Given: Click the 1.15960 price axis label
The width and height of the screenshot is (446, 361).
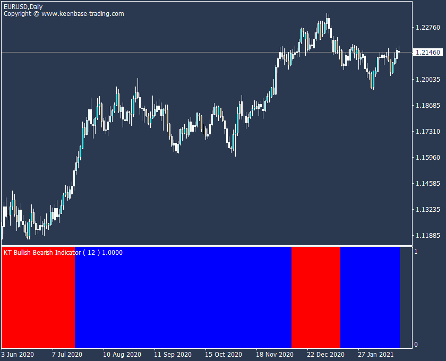Looking at the screenshot, I should pyautogui.click(x=428, y=158).
